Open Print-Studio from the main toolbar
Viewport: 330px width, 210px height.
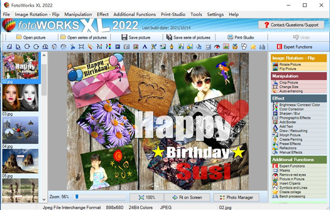click(x=240, y=37)
